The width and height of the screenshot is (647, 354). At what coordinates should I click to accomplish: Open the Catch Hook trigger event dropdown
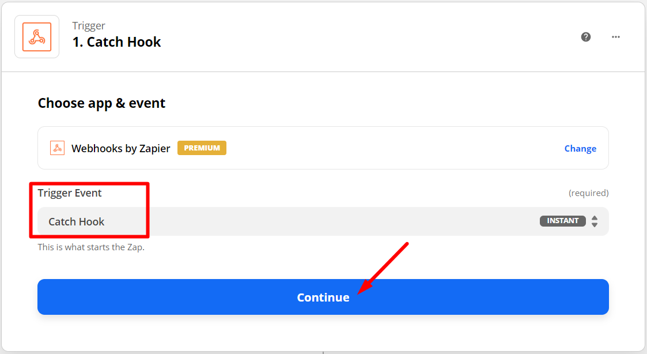288,221
